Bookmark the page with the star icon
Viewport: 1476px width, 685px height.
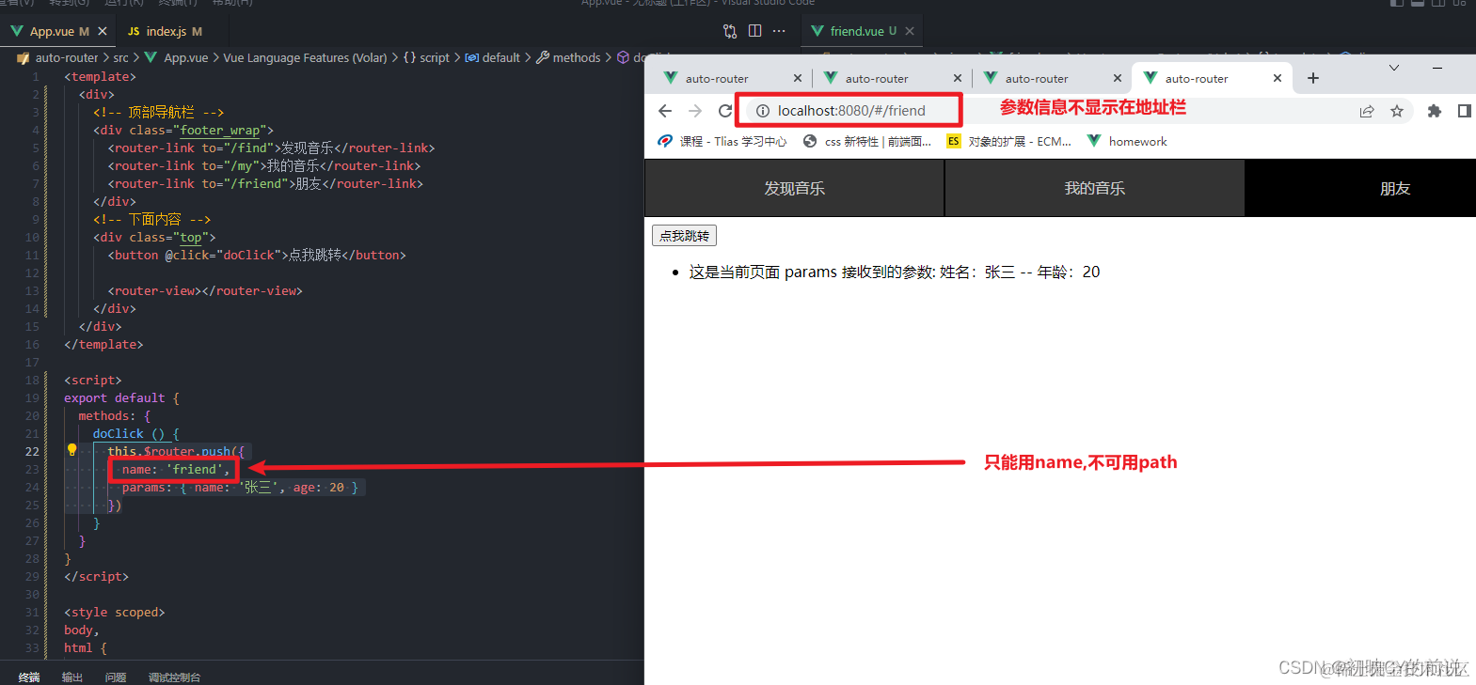[1397, 111]
